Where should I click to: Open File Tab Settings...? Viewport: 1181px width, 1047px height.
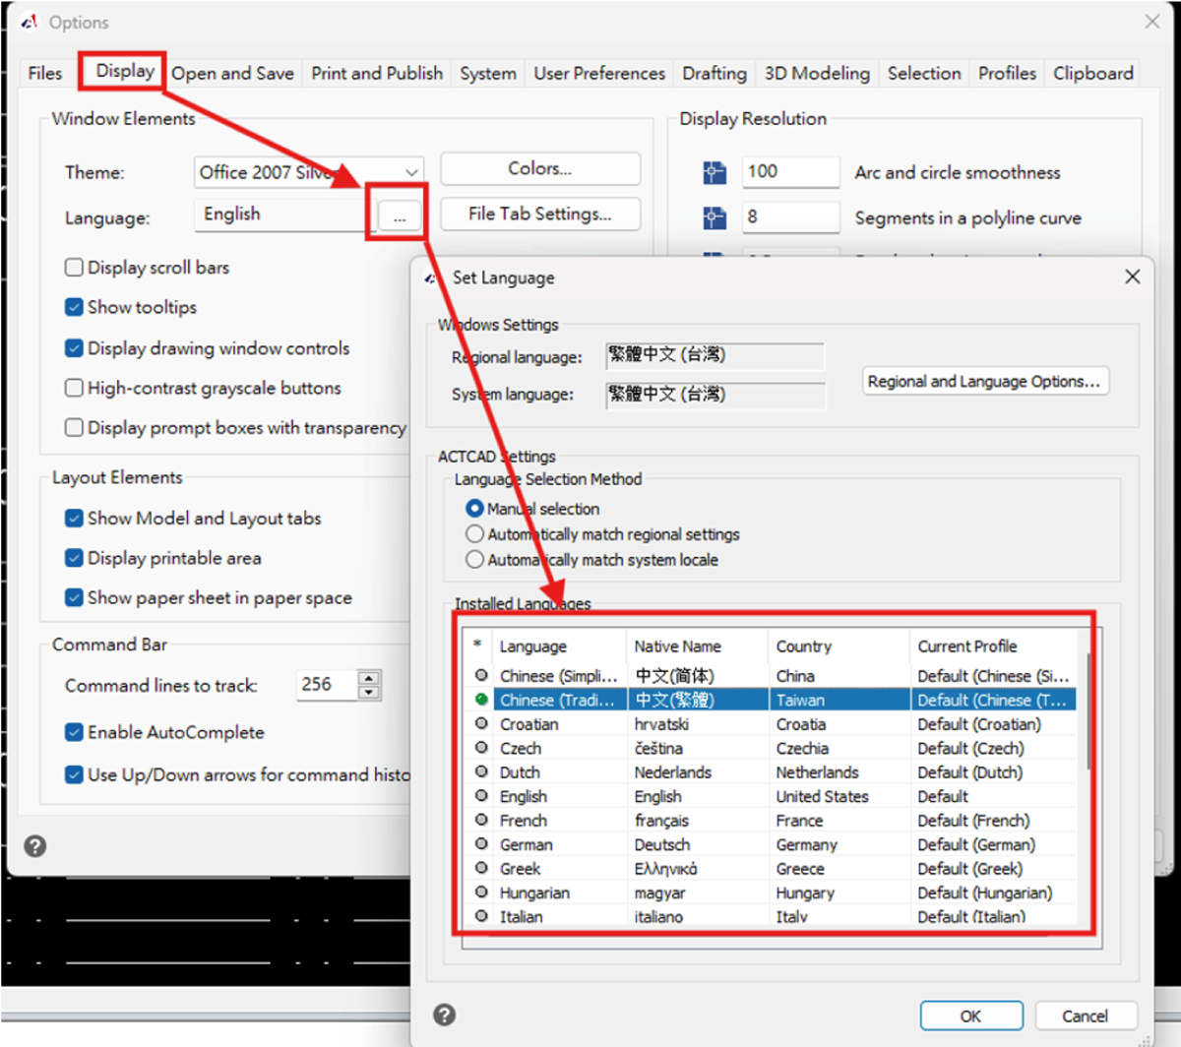(540, 214)
